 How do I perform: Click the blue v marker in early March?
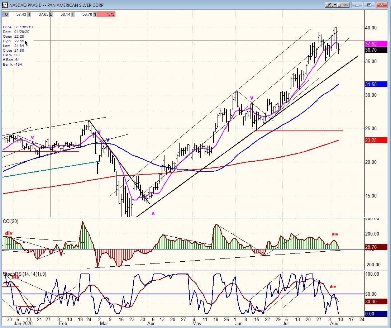point(108,140)
